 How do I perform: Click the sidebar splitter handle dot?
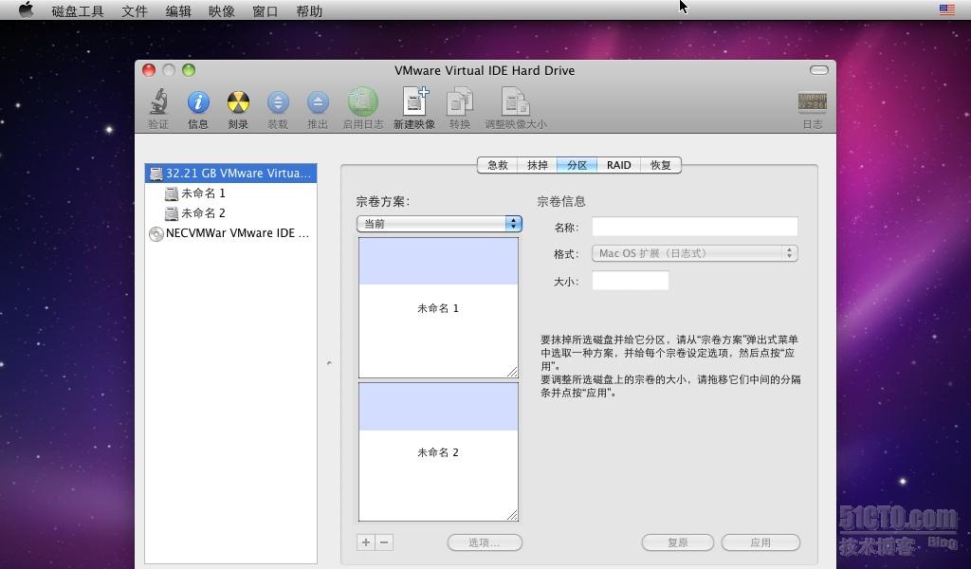(329, 363)
